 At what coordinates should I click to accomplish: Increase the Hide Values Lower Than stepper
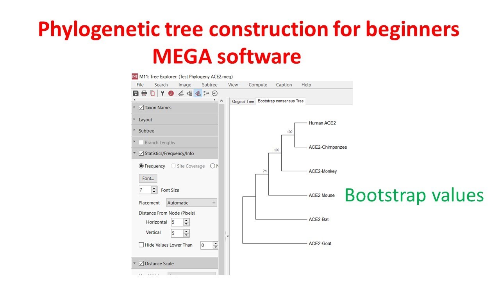pos(216,244)
